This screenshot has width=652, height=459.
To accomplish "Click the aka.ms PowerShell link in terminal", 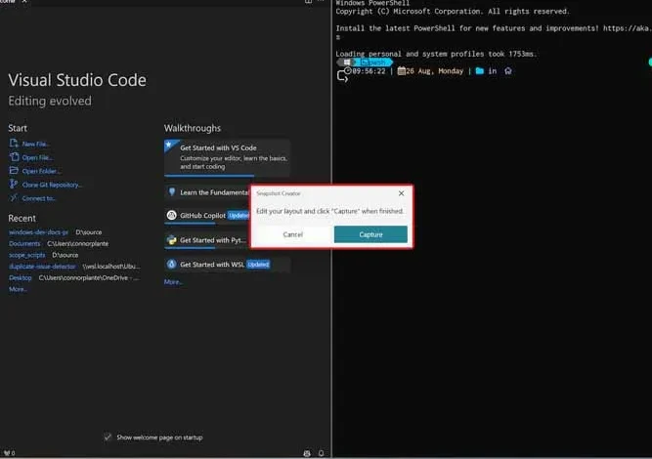I will 626,28.
